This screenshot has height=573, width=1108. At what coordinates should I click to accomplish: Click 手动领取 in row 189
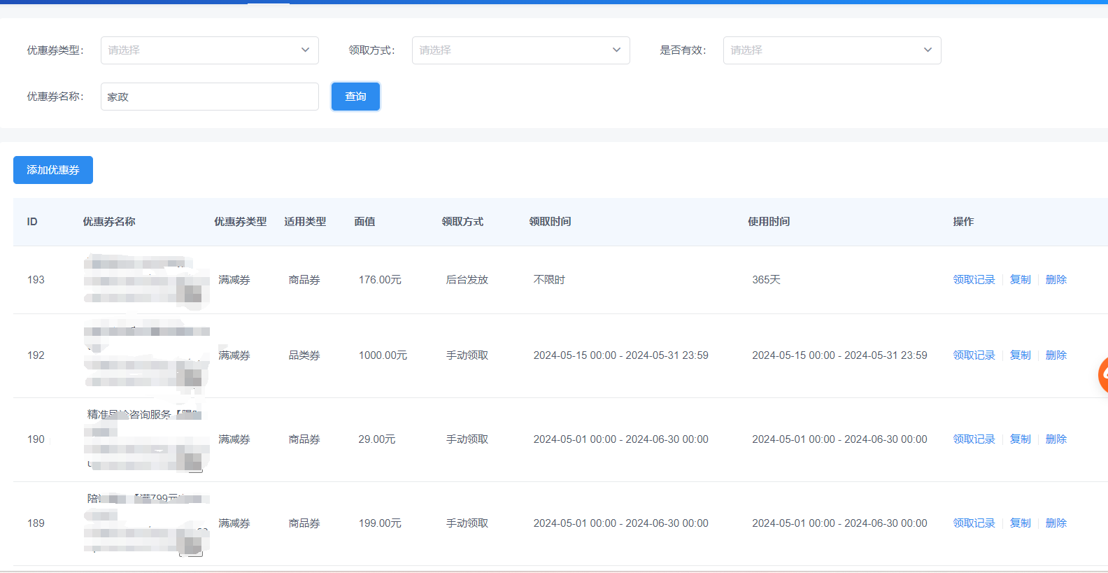(467, 523)
